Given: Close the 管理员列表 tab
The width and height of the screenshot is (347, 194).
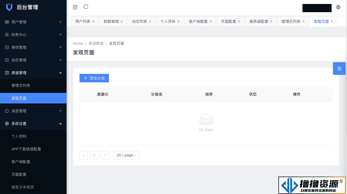Looking at the screenshot, I should (x=304, y=21).
